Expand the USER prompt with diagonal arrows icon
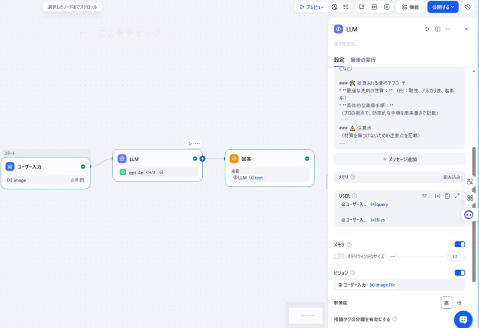 coord(456,196)
